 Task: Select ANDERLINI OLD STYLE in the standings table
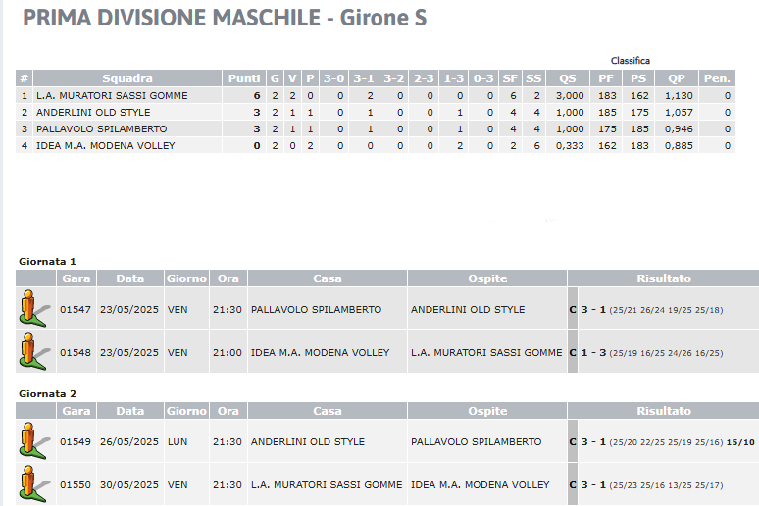pyautogui.click(x=376, y=113)
